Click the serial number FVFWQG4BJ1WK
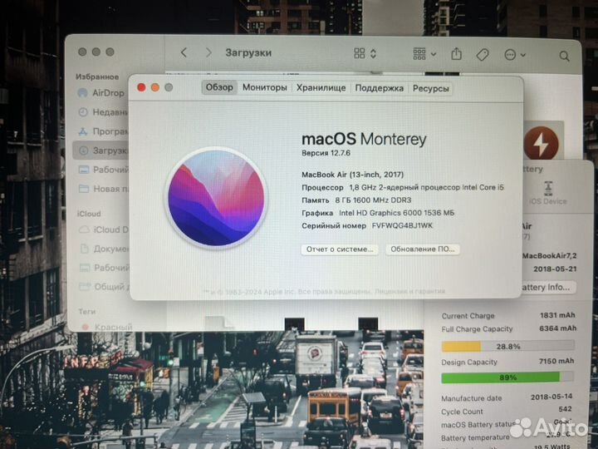Viewport: 598px width, 449px height. coord(402,225)
